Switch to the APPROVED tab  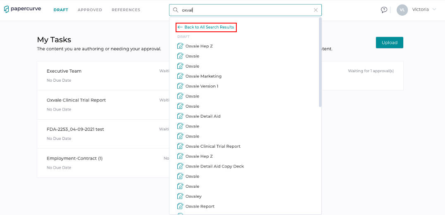[90, 10]
